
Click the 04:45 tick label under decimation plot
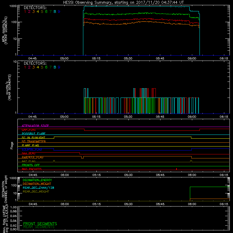[x=33, y=204]
